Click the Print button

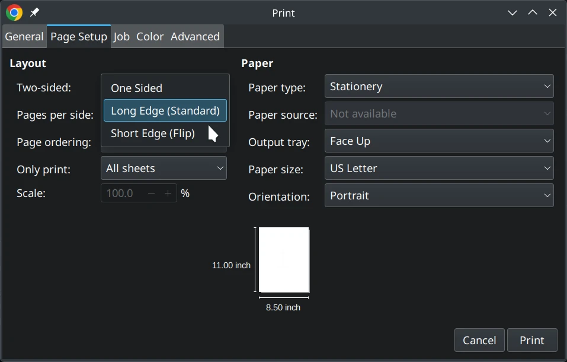(x=531, y=340)
